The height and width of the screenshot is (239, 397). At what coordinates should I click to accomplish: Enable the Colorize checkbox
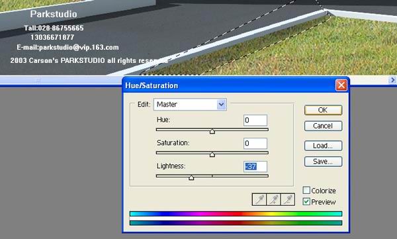point(306,190)
